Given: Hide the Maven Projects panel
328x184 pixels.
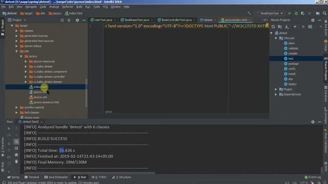Looking at the screenshot, I should pyautogui.click(x=319, y=20).
